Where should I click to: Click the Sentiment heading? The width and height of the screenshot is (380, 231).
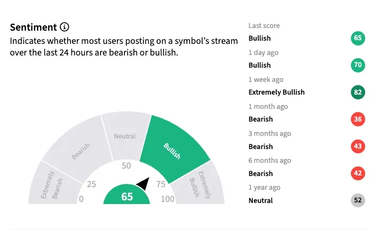click(x=33, y=27)
